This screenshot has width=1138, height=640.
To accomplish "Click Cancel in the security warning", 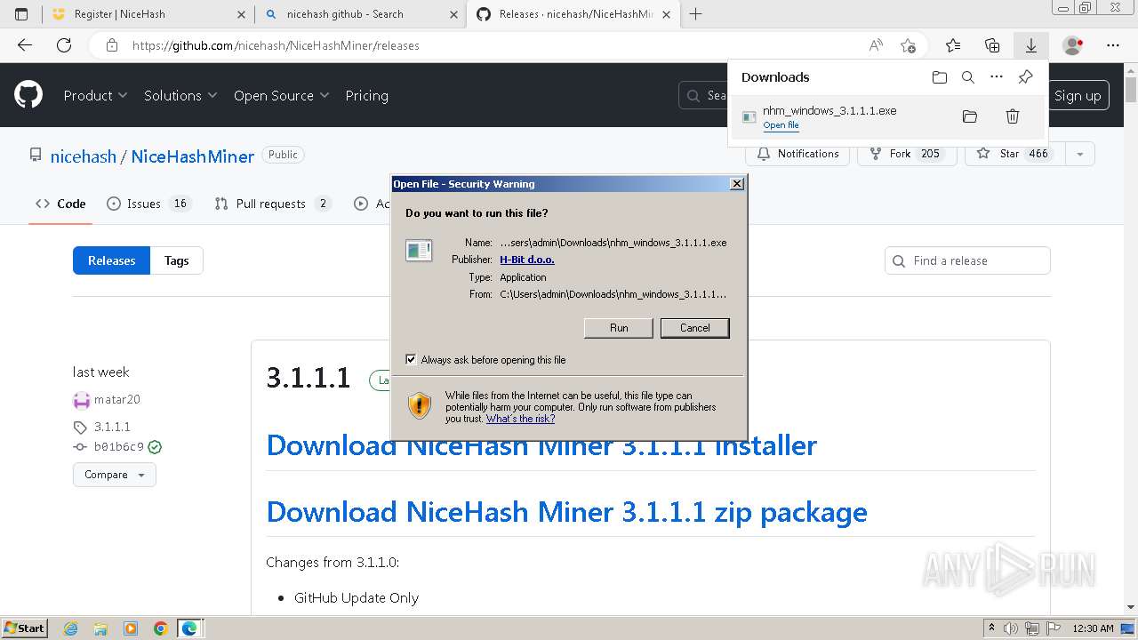I will (695, 328).
